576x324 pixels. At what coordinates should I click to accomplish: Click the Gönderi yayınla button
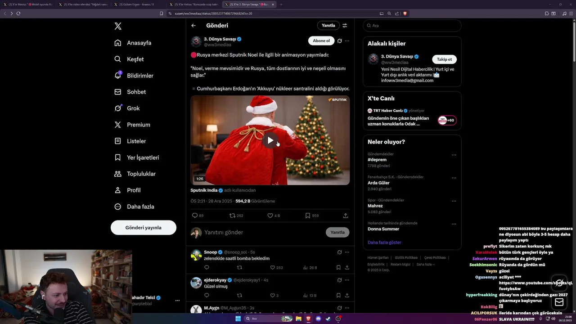144,227
